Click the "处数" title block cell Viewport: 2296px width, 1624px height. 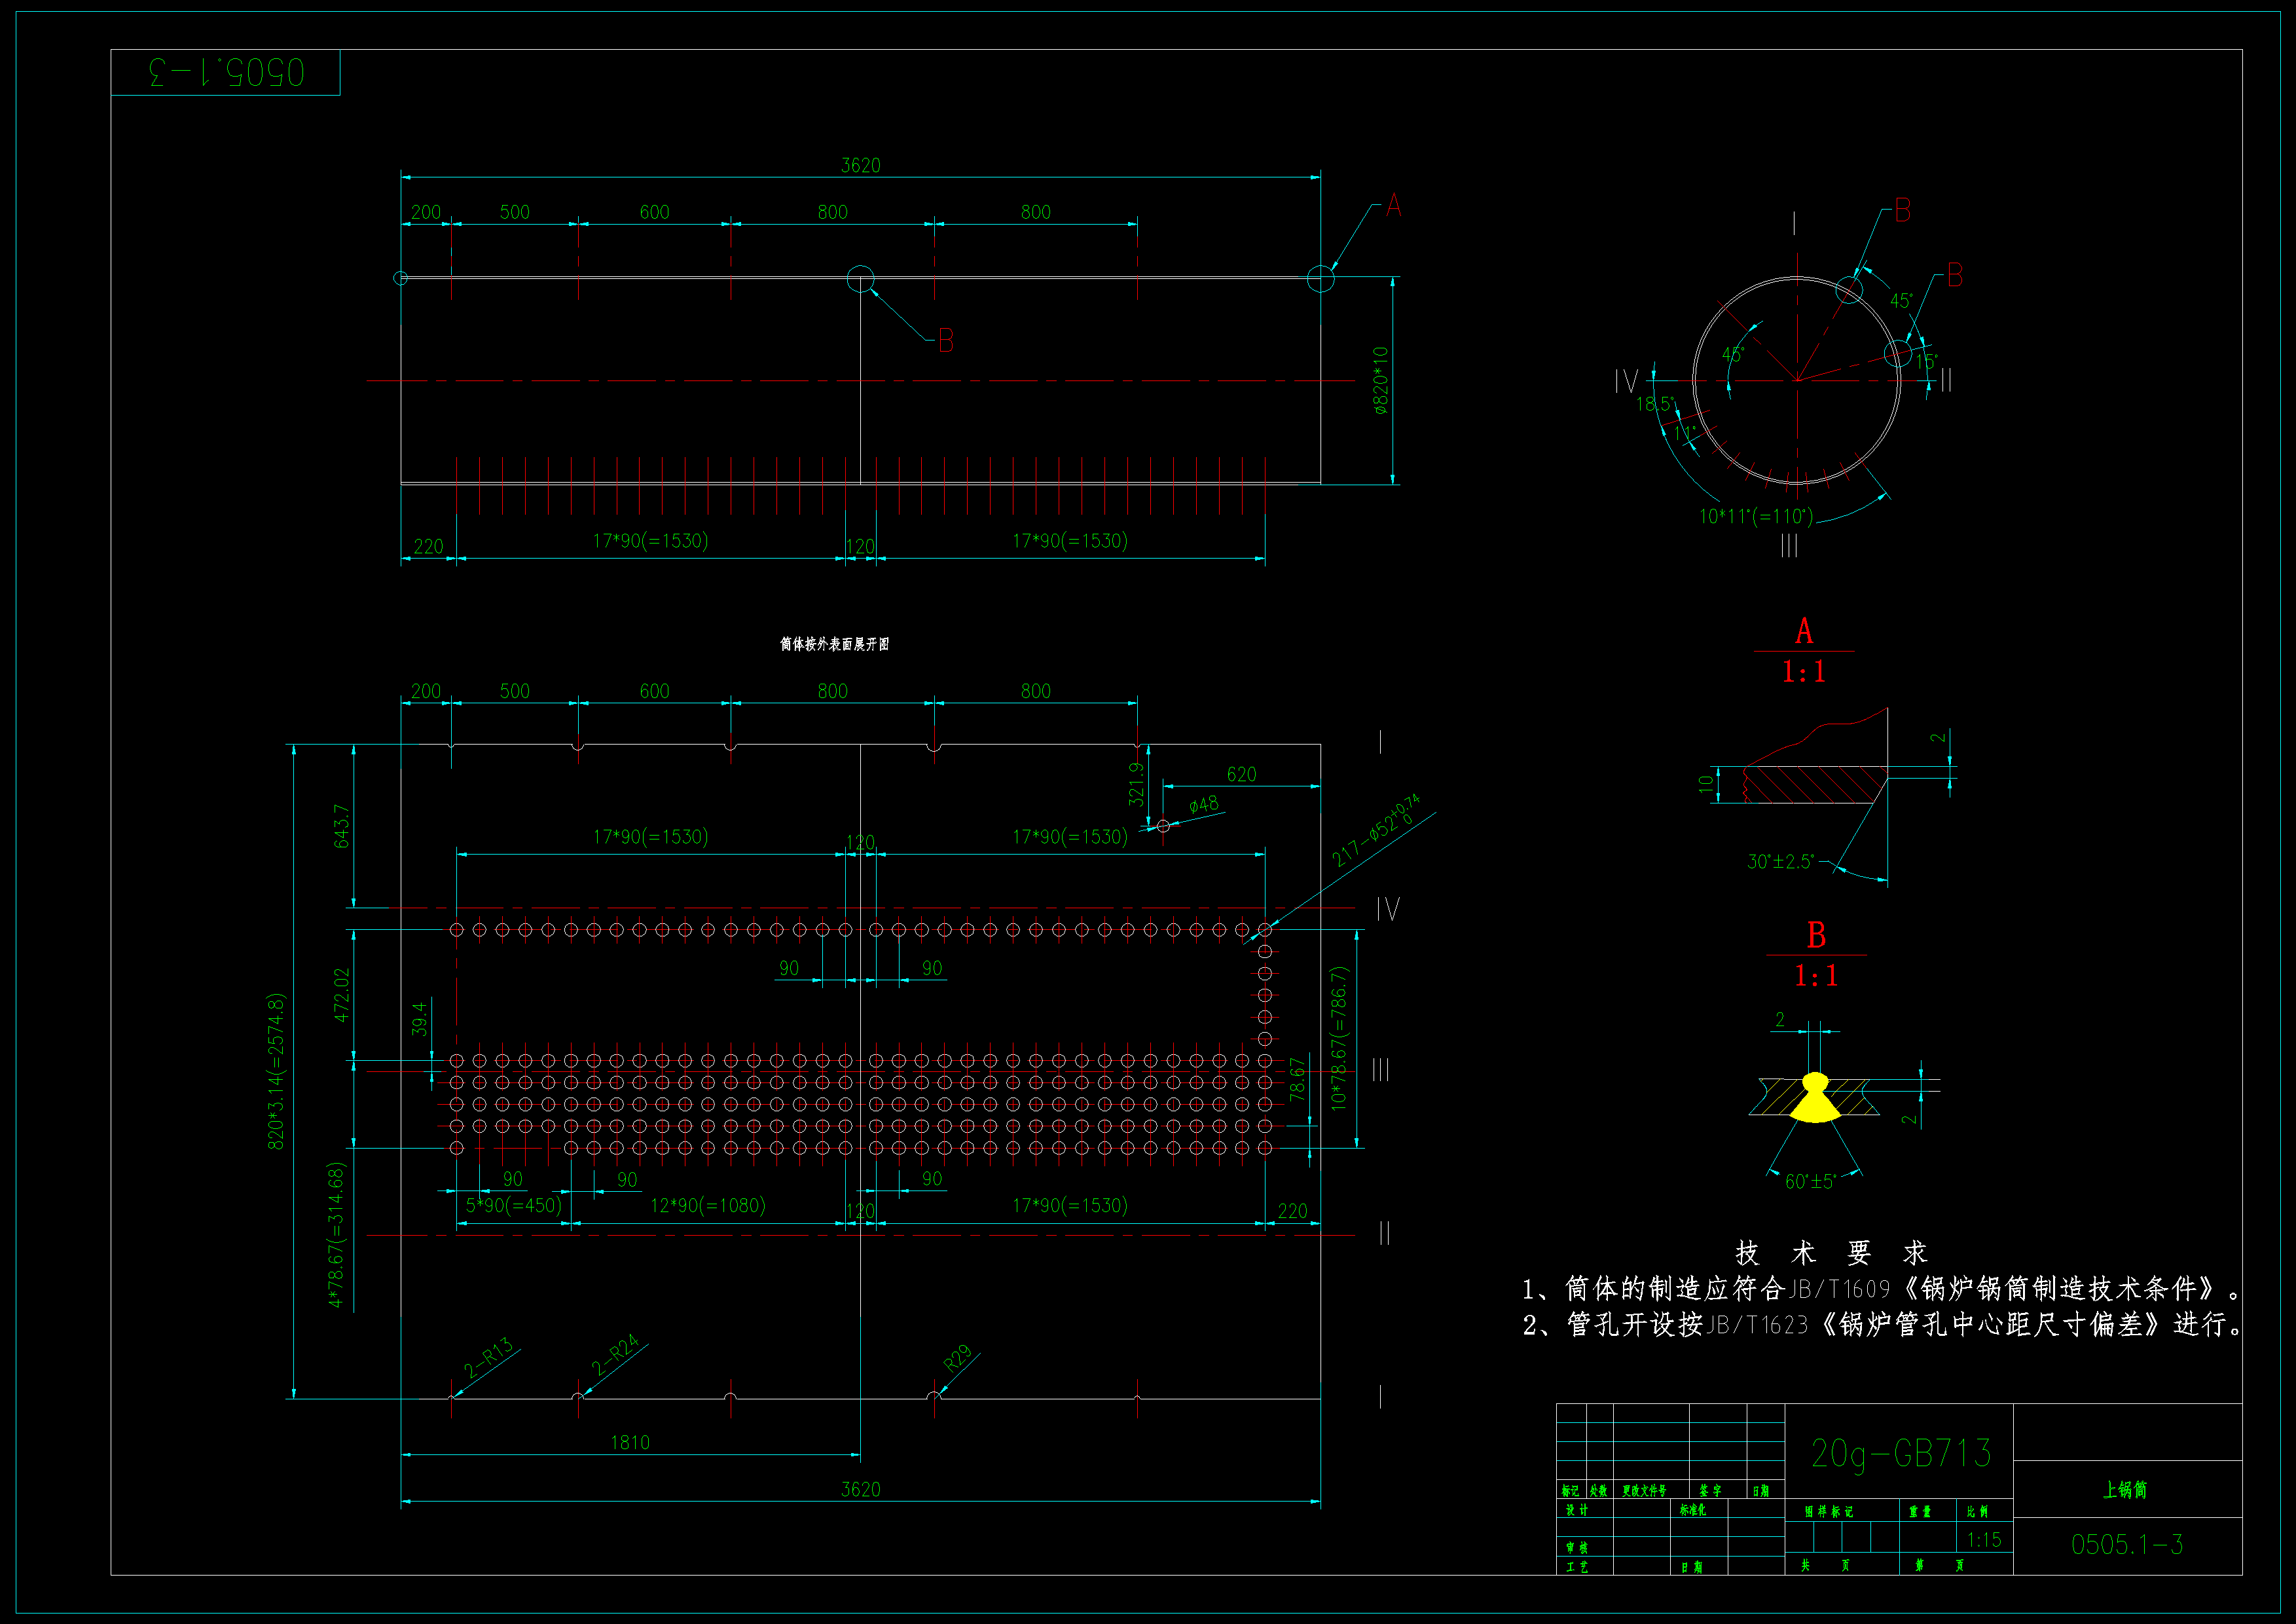click(x=1599, y=1491)
